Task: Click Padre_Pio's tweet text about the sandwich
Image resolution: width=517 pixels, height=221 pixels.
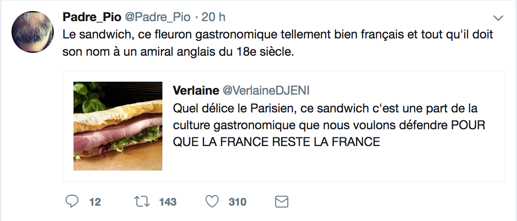Action: [278, 36]
